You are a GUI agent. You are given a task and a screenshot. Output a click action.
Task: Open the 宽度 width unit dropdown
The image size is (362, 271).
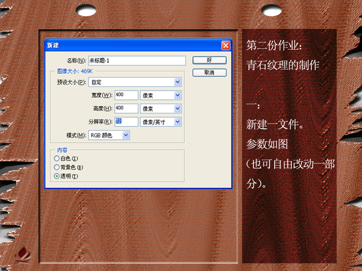[161, 95]
